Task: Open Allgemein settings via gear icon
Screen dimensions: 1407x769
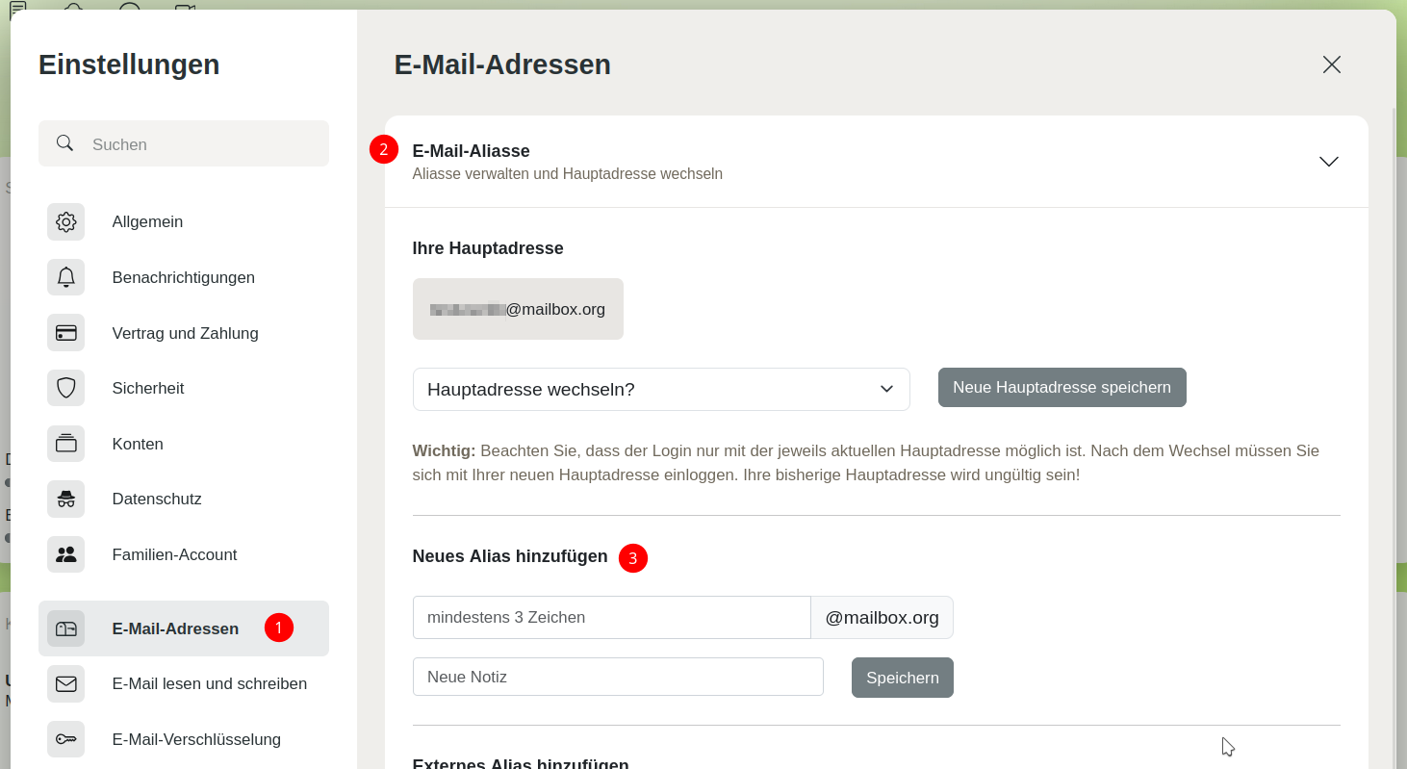Action: click(x=66, y=222)
